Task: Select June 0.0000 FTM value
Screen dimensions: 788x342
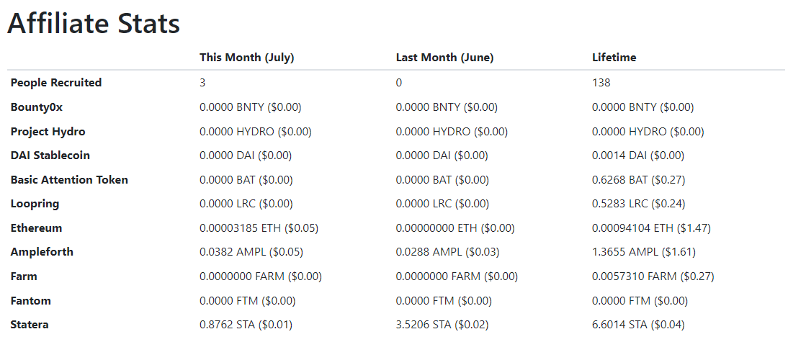Action: pos(444,301)
